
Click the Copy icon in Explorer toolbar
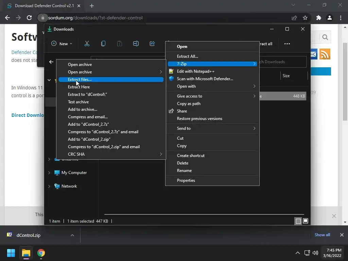[103, 44]
